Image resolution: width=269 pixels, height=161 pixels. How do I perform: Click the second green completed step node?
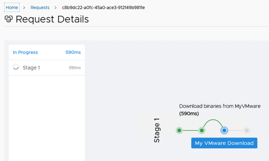(x=202, y=130)
